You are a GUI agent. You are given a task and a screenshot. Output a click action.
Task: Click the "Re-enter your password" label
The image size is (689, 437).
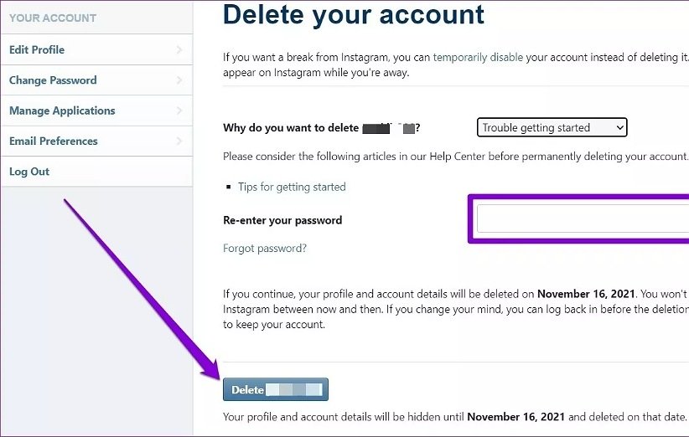tap(282, 221)
